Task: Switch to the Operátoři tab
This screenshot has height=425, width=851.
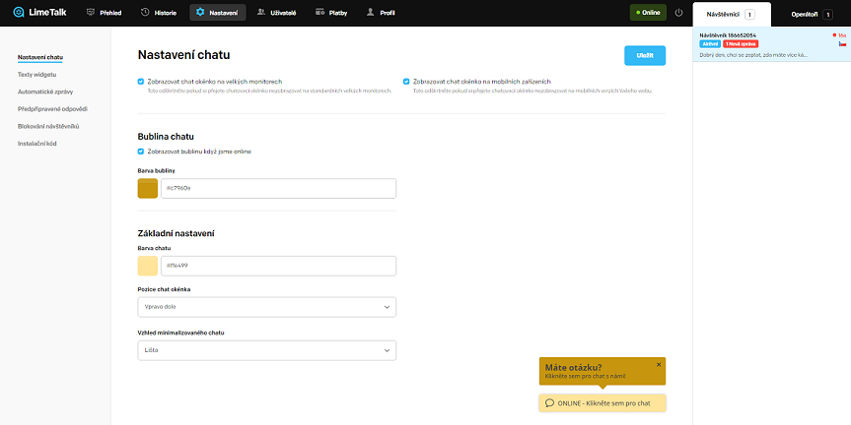Action: (811, 15)
